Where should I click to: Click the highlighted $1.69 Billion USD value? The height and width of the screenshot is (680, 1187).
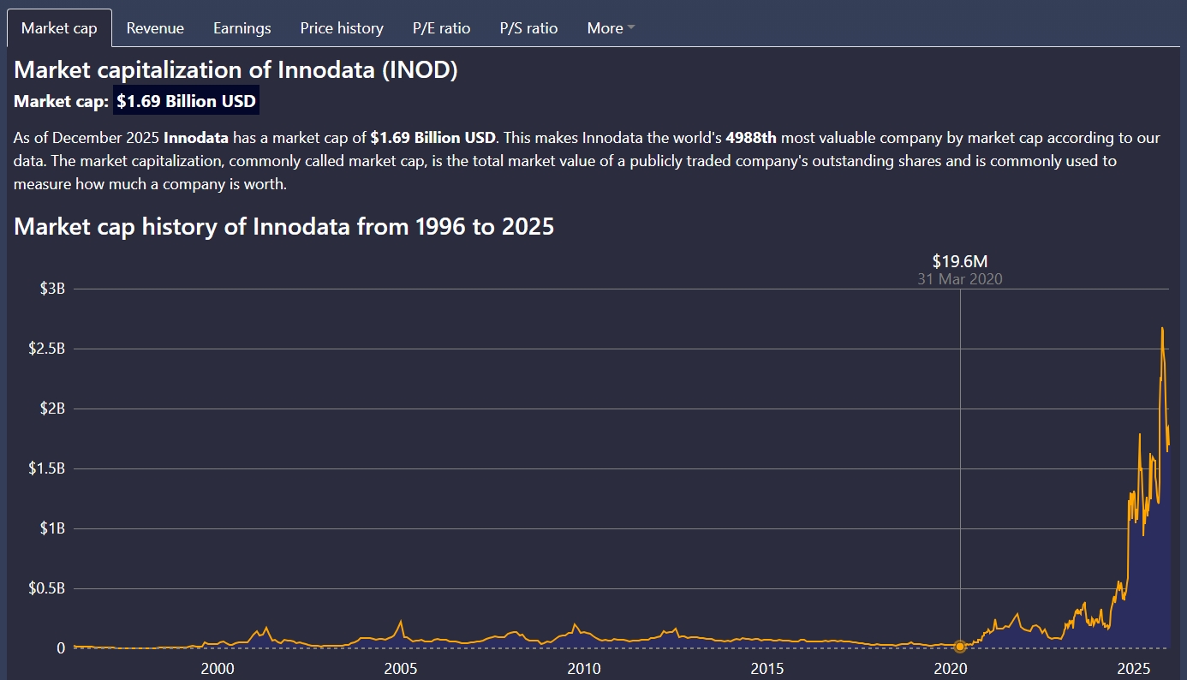tap(187, 101)
